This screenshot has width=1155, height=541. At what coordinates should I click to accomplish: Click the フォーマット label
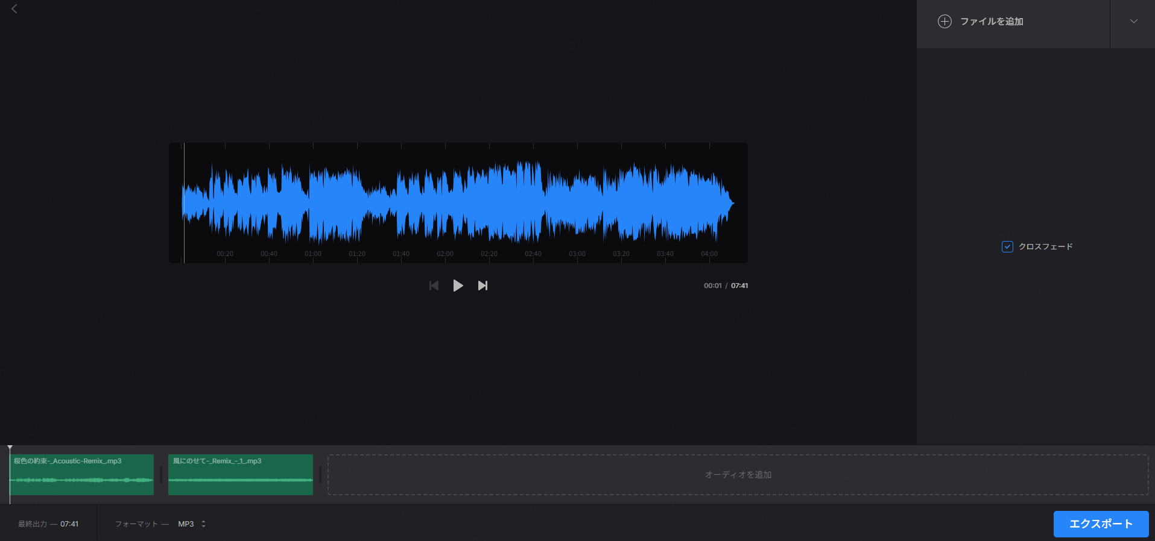(x=136, y=524)
